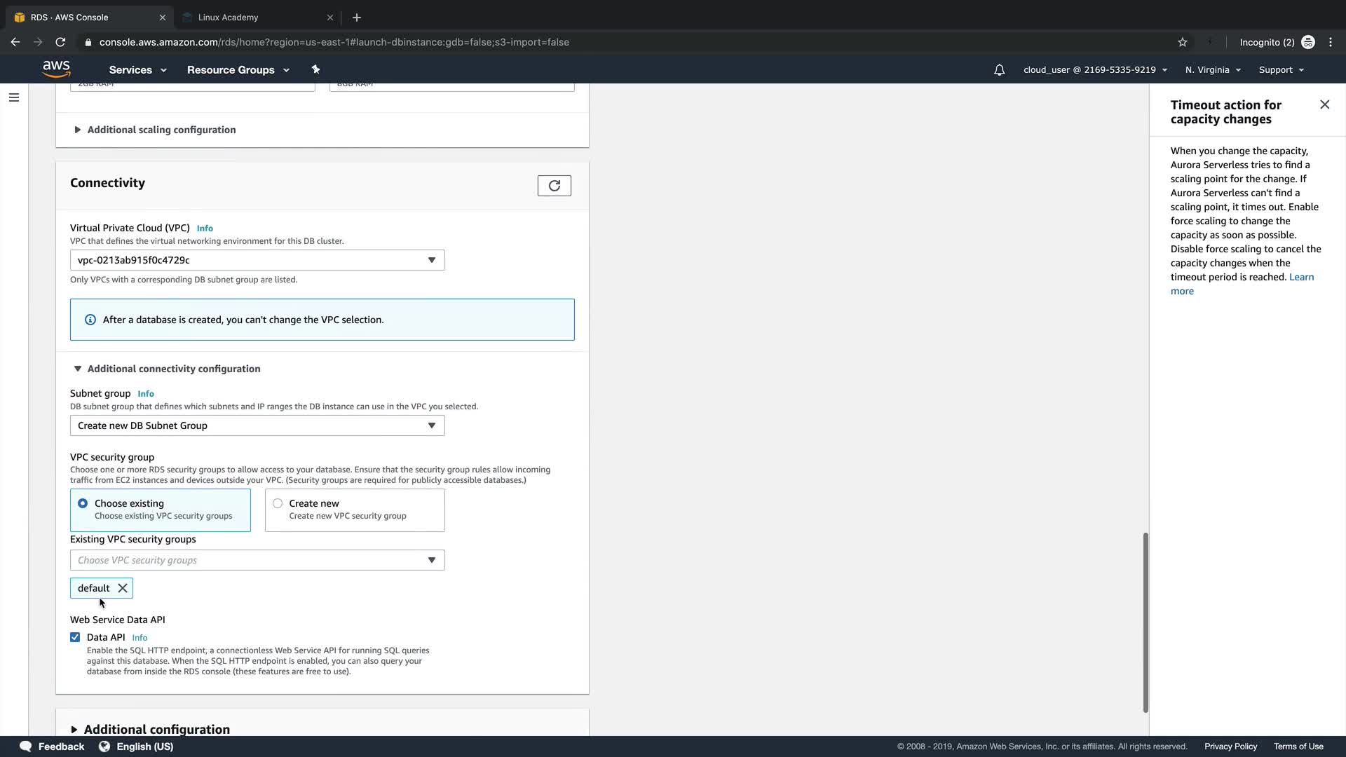1346x757 pixels.
Task: Remove the default security group tag
Action: click(x=123, y=588)
